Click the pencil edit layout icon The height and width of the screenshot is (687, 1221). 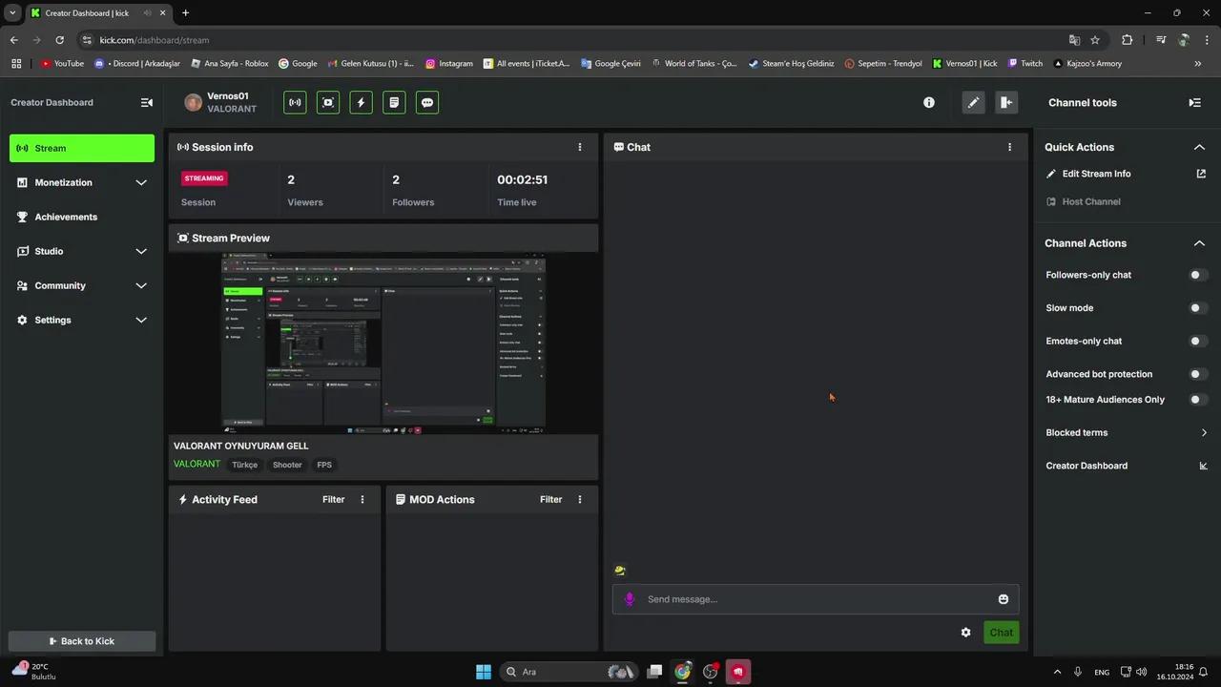click(x=973, y=102)
